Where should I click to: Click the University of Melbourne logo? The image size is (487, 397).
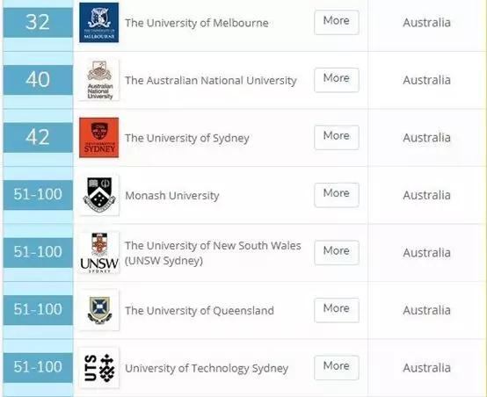pyautogui.click(x=98, y=22)
